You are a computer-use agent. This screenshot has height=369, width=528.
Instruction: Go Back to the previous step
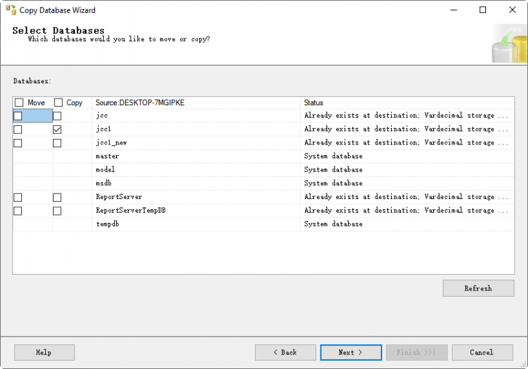(285, 352)
